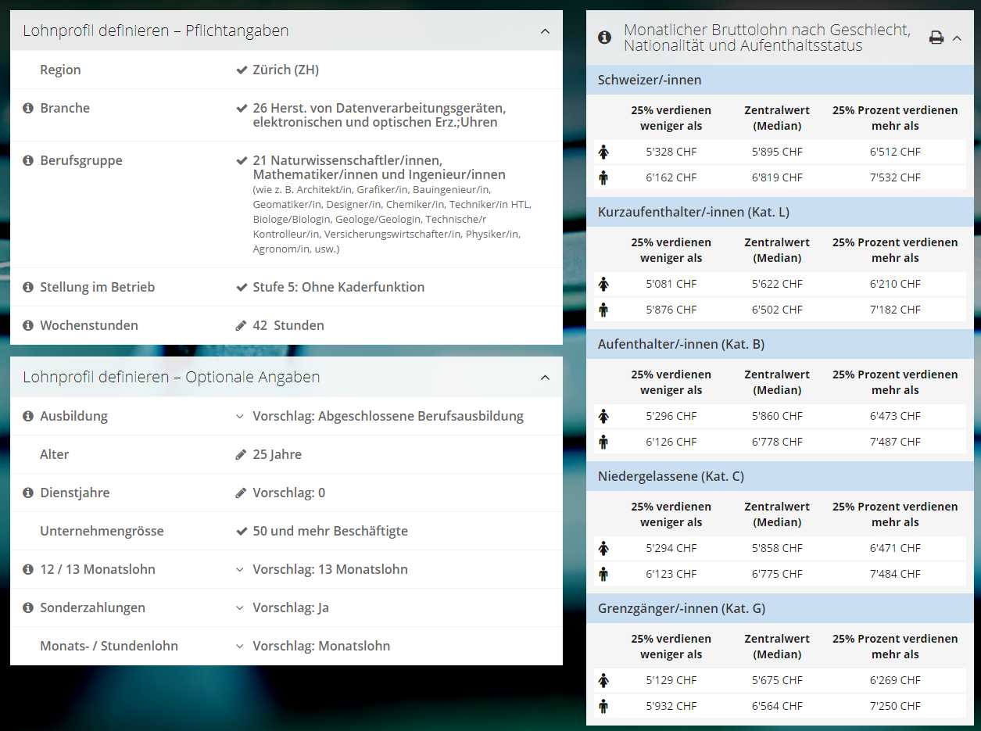Click Vorschlag: Abgeschlossene Berufsausbildung
Screen dimensions: 981x731
coord(388,416)
